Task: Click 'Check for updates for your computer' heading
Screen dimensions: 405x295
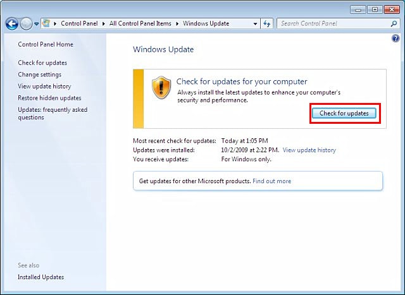Action: click(x=242, y=81)
